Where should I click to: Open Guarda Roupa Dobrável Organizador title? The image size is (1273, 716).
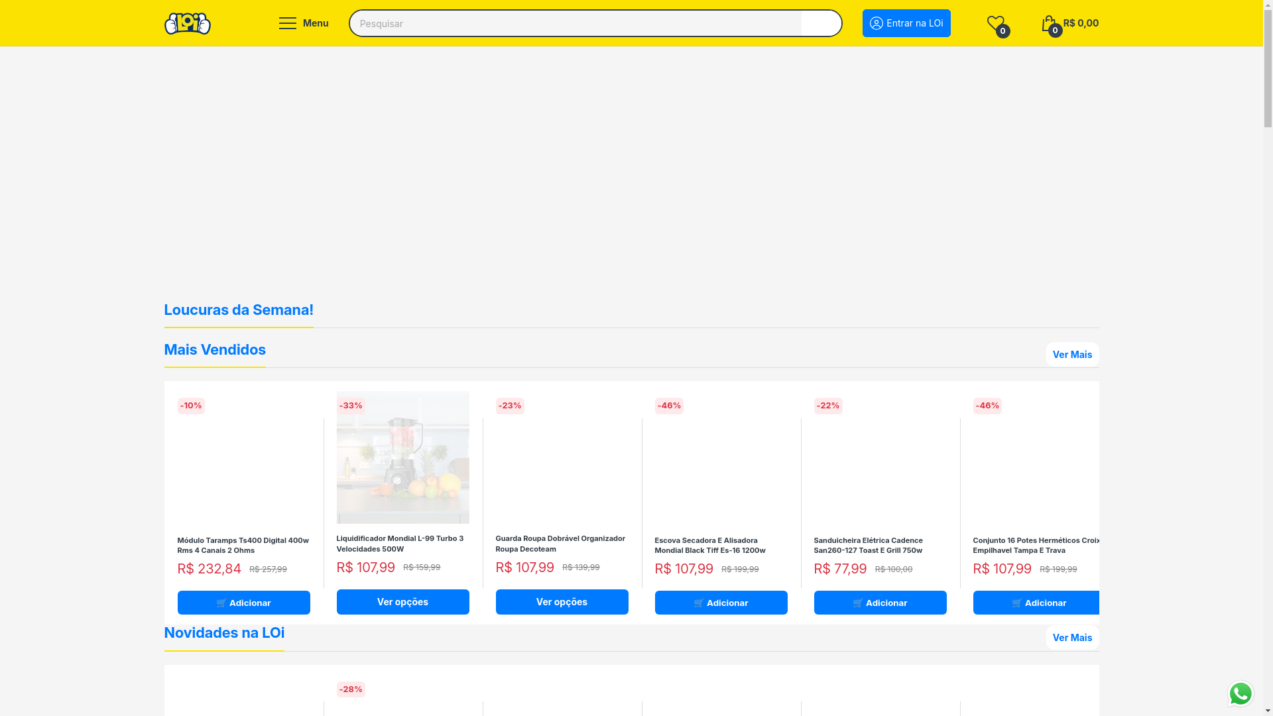(x=560, y=544)
